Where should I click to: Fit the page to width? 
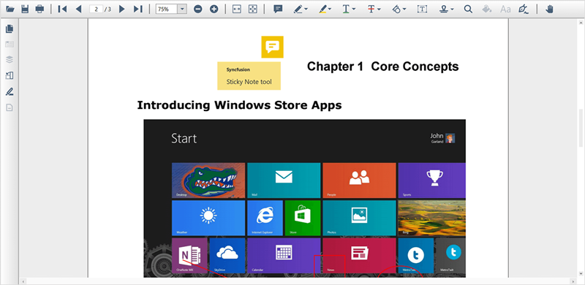(235, 9)
